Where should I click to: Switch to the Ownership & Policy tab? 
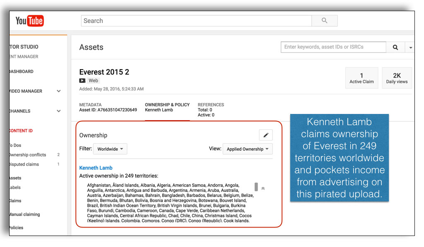[167, 107]
